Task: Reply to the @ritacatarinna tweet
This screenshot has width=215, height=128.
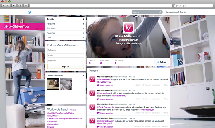Action: (x=138, y=99)
